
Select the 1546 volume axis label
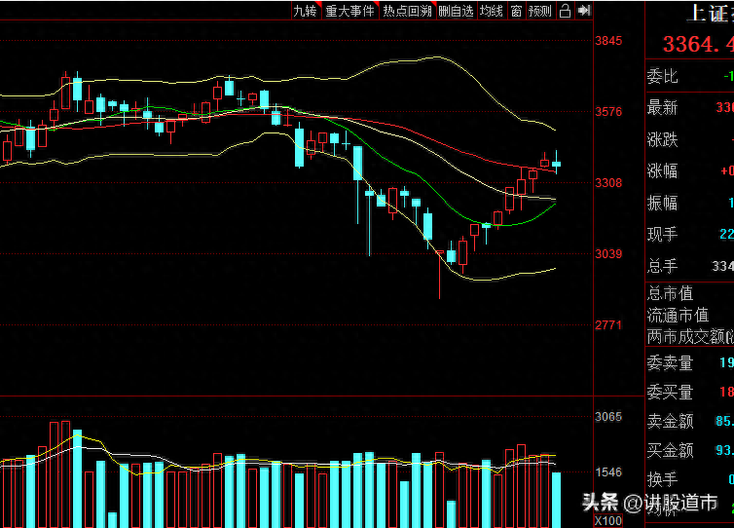click(x=608, y=472)
